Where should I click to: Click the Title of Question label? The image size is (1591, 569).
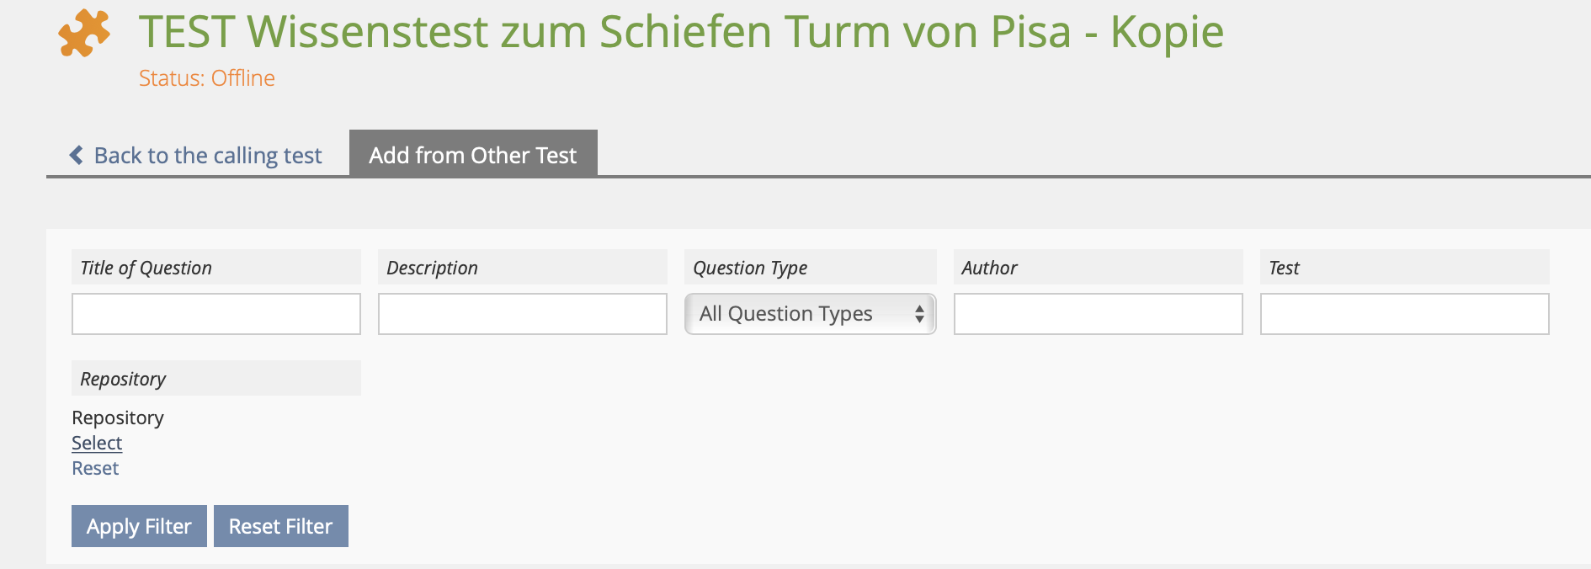[146, 268]
